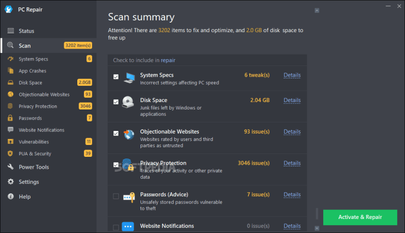Click the 3202 item(s) badge

78,46
